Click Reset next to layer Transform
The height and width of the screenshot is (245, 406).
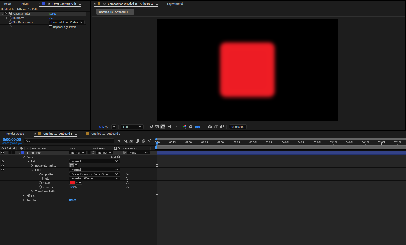(72, 200)
